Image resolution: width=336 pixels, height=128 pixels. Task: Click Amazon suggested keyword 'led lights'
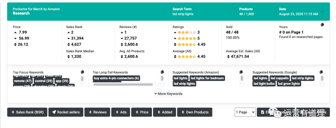tap(181, 78)
